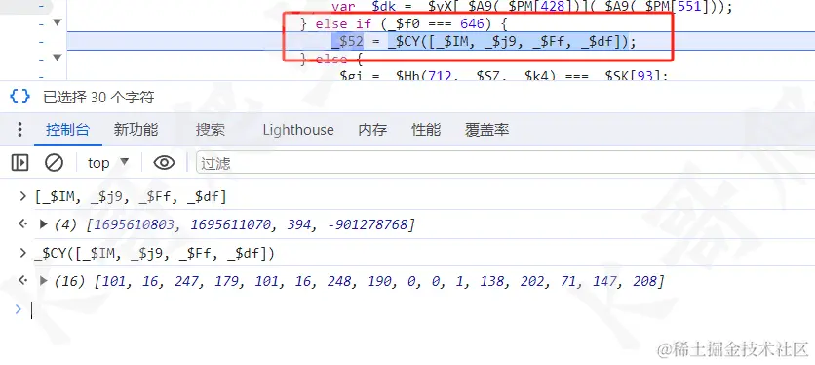Viewport: 815px width, 365px height.
Task: Switch to the 新功能 tab
Action: coord(136,130)
